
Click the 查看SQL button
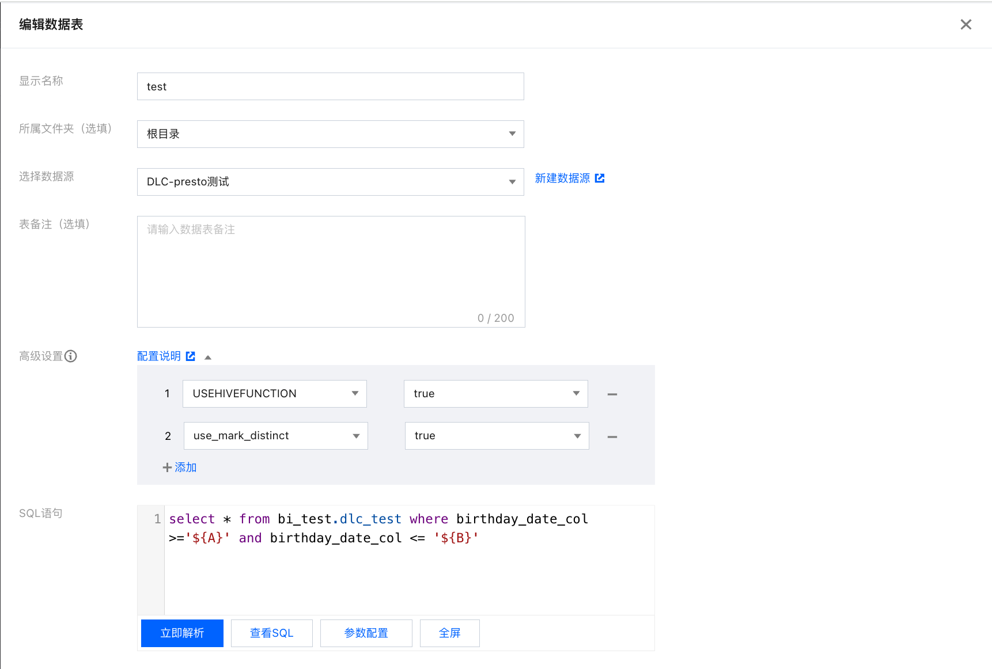pos(271,633)
